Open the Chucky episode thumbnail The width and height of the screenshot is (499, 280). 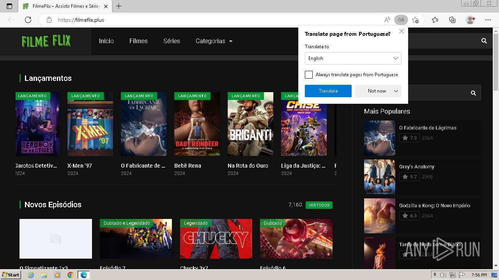(x=216, y=239)
